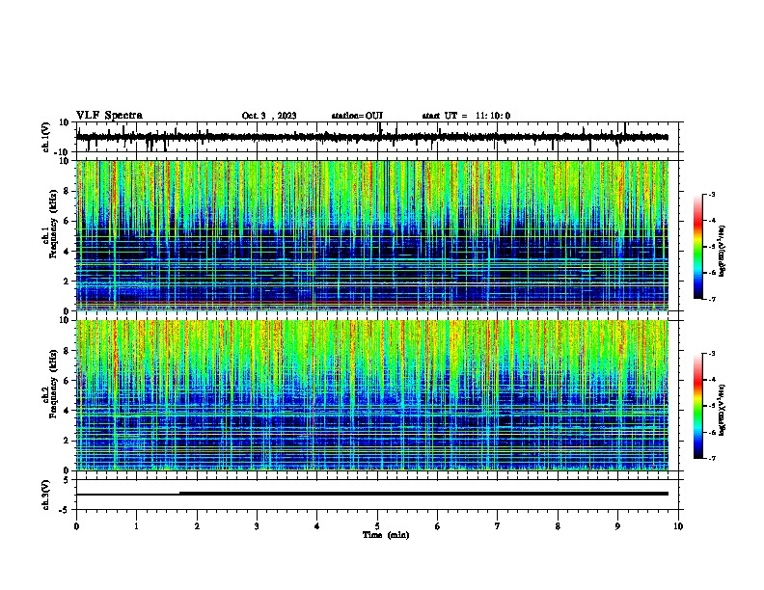Viewport: 764px width, 590px height.
Task: Click the '-7' label on ch.2 colorbar
Action: 711,459
